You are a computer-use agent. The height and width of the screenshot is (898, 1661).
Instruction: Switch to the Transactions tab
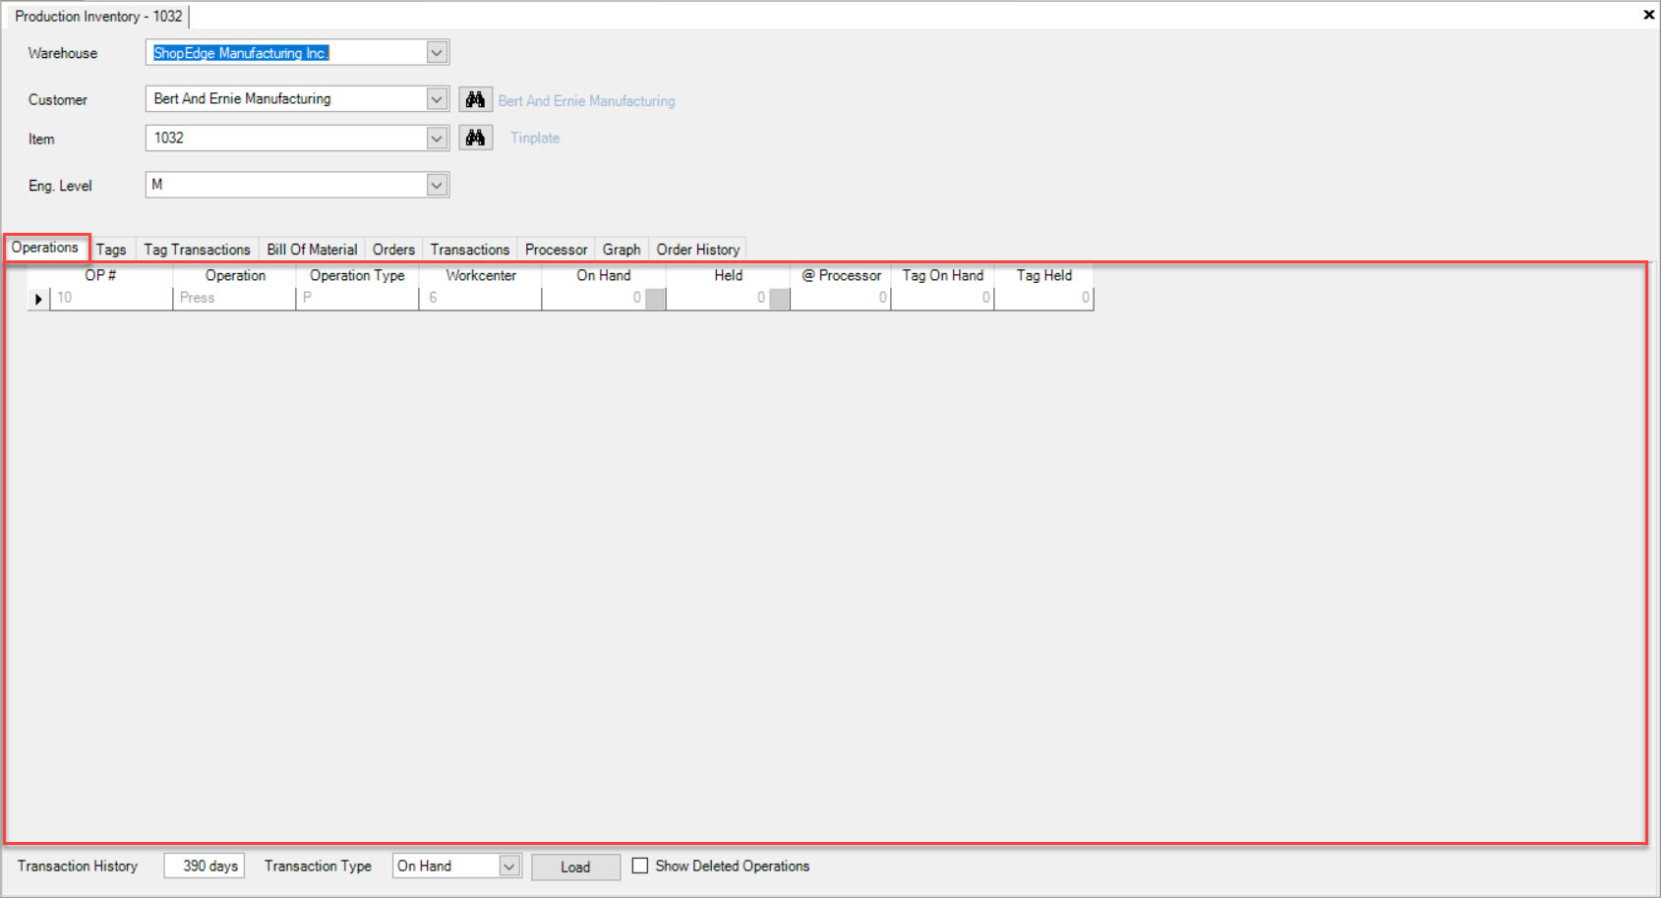tap(470, 250)
